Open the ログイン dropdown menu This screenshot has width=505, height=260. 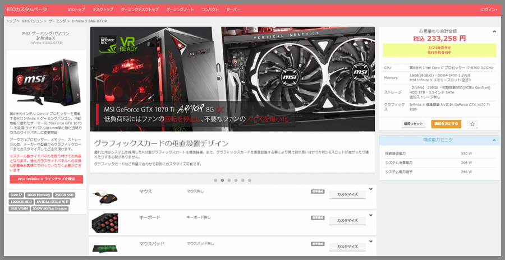(489, 10)
